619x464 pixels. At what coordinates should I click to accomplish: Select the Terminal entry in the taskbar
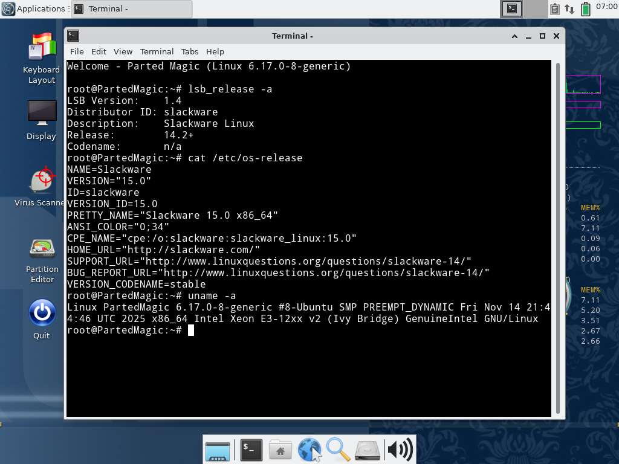click(x=131, y=8)
